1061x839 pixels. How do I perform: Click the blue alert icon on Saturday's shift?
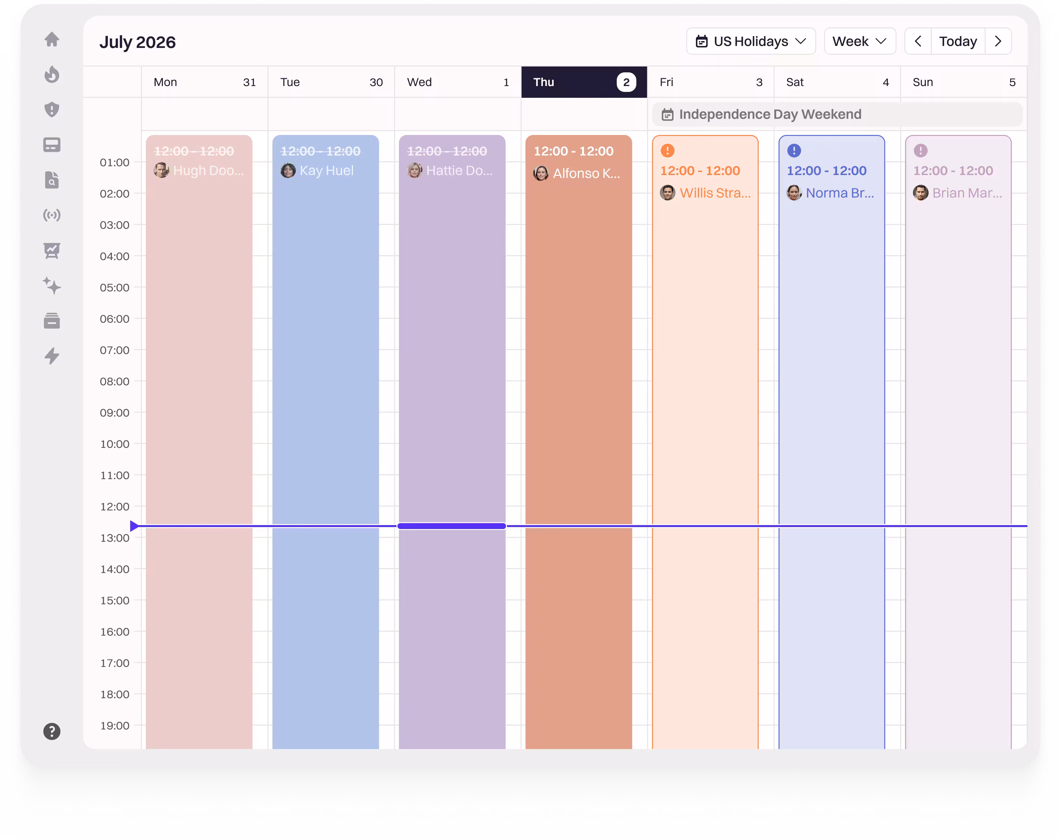click(793, 151)
